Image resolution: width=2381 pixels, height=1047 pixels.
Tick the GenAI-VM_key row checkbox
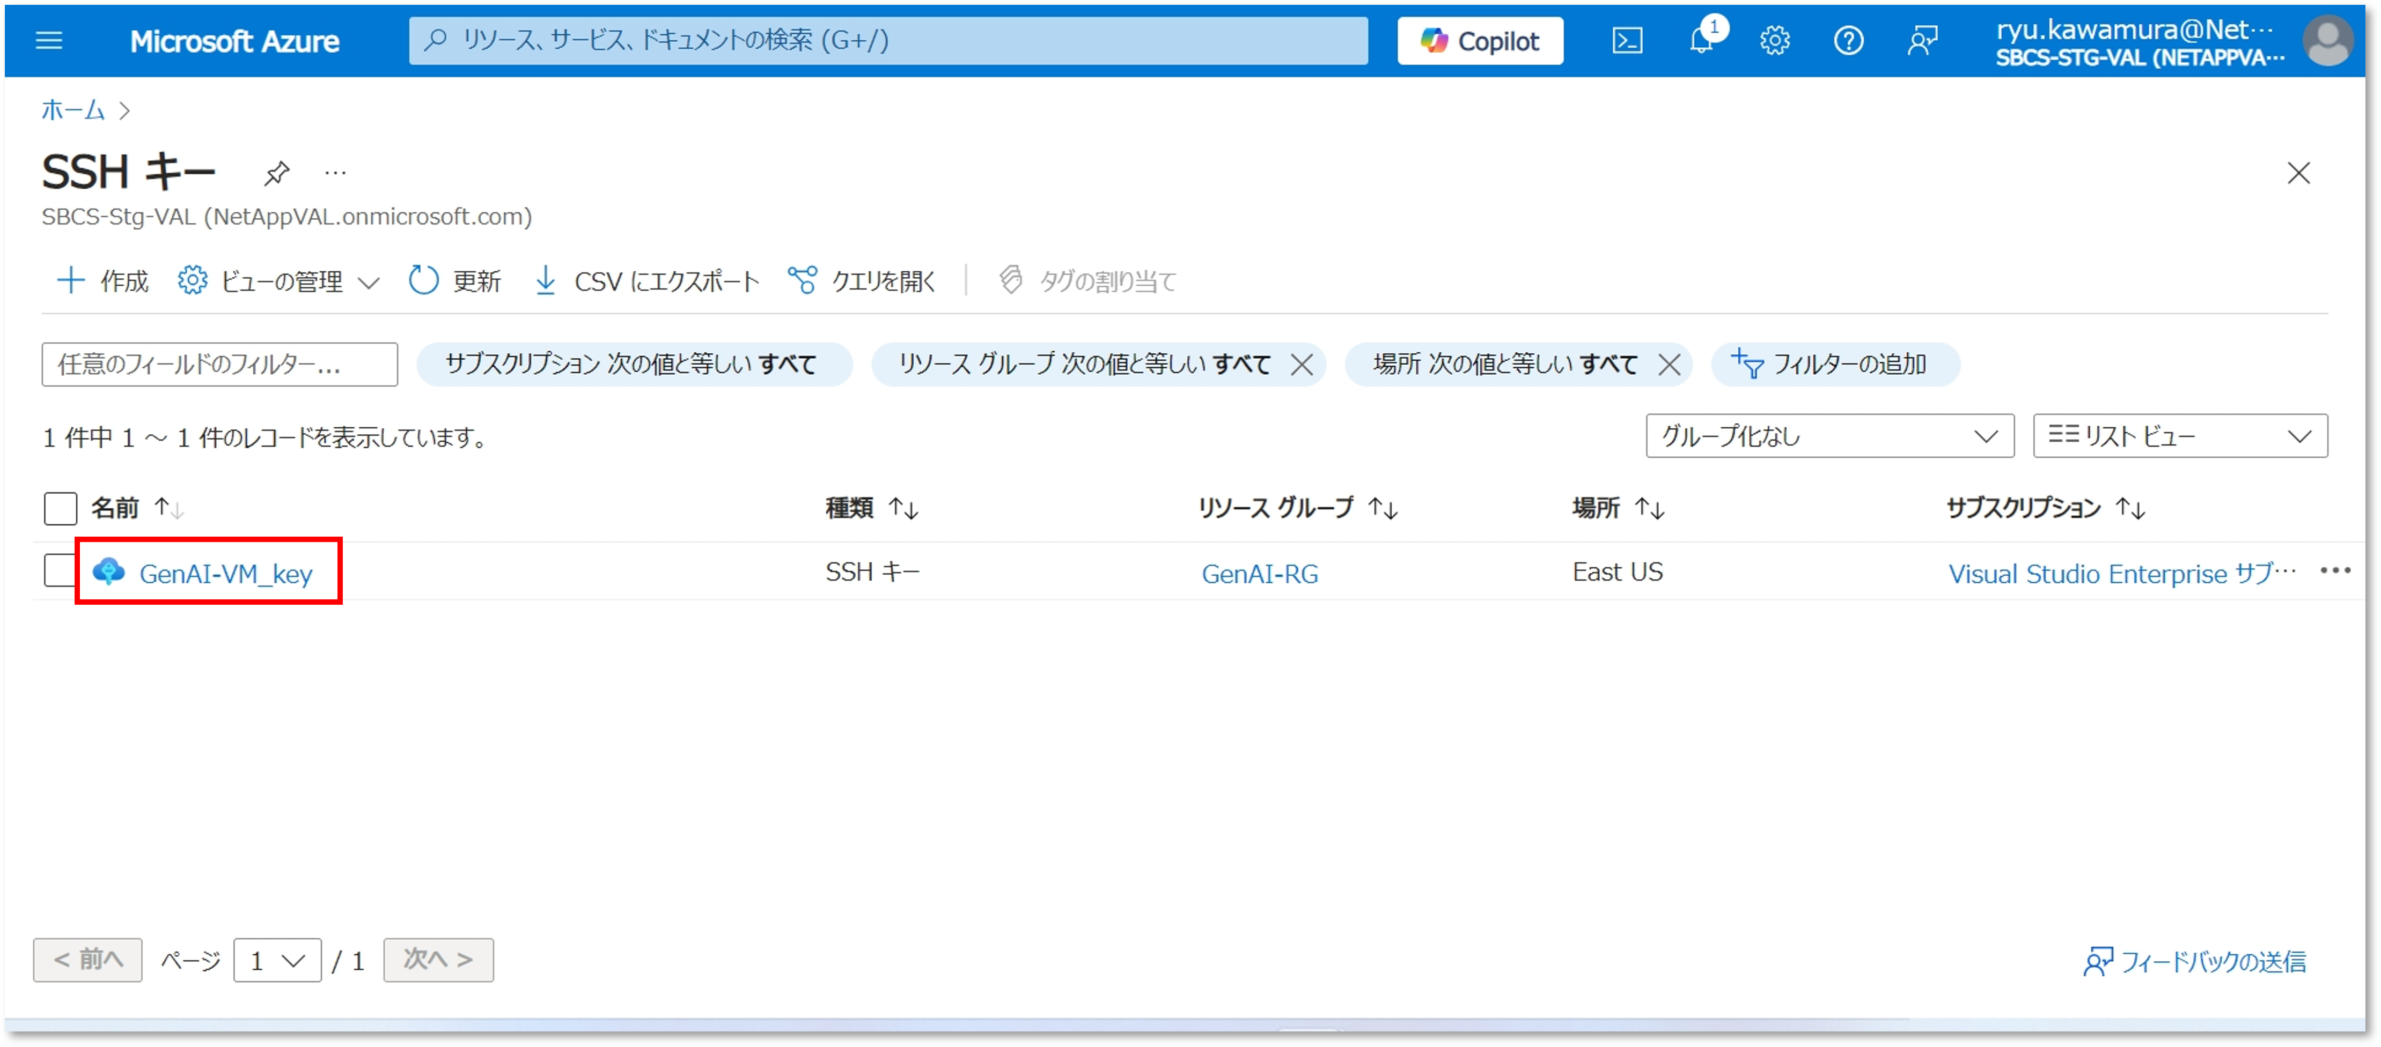point(59,570)
